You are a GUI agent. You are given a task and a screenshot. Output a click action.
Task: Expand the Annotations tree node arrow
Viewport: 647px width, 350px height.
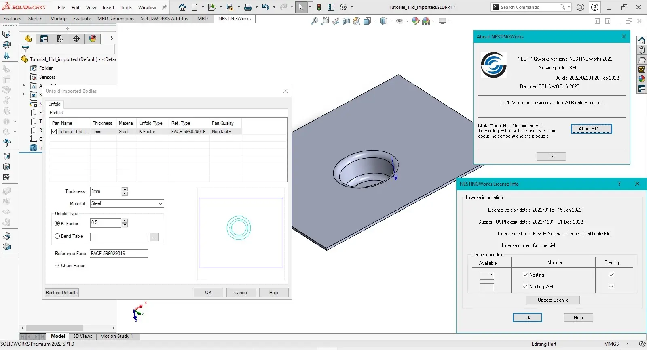24,86
